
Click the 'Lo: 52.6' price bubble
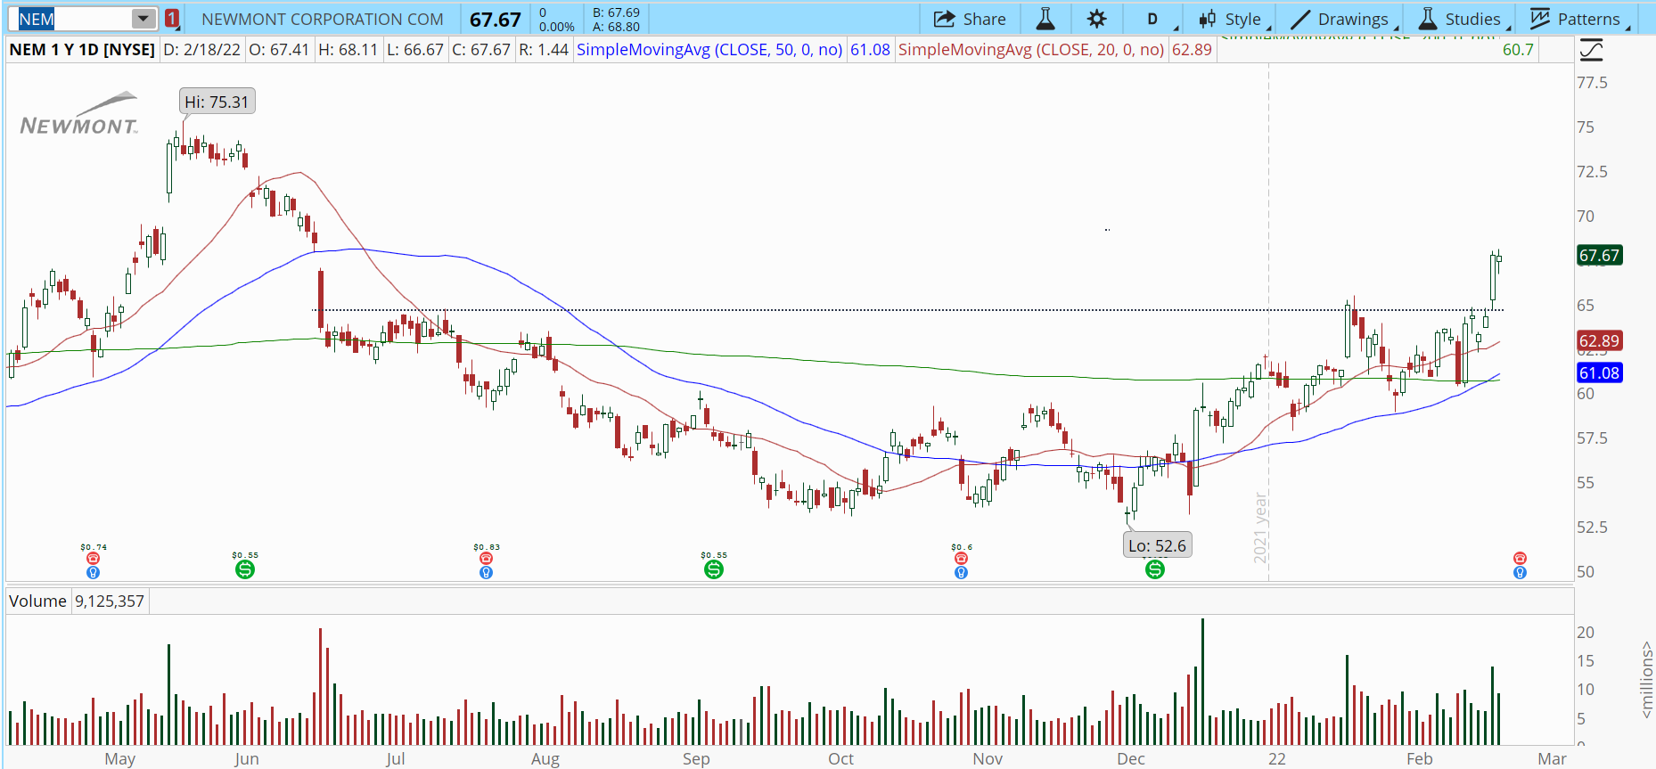pyautogui.click(x=1157, y=545)
